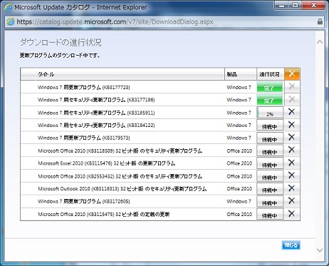This screenshot has width=329, height=266.
Task: Select Microsoft Outlook 2010 KB3118313 title
Action: (122, 189)
